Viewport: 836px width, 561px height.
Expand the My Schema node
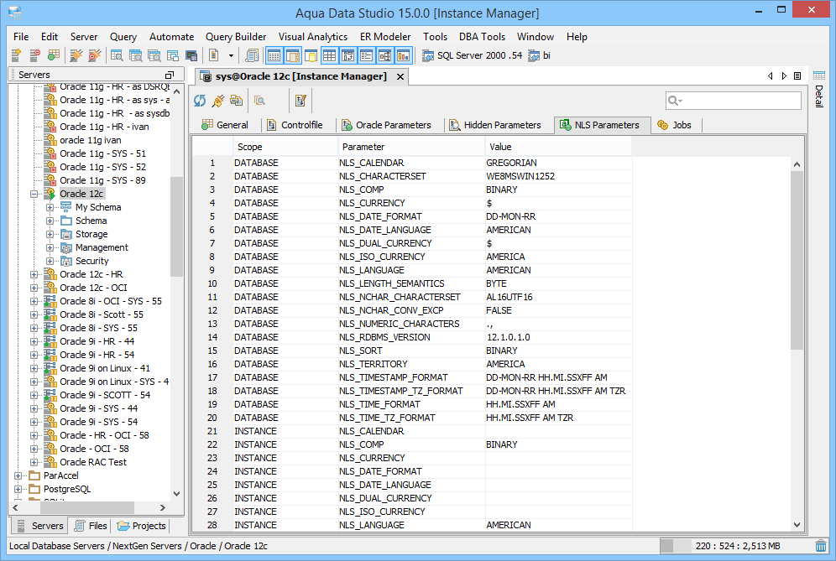(50, 207)
